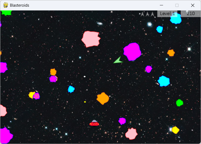Image resolution: width=201 pixels, height=144 pixels.
Task: Click the pink "20" points popup
Action: tap(37, 96)
